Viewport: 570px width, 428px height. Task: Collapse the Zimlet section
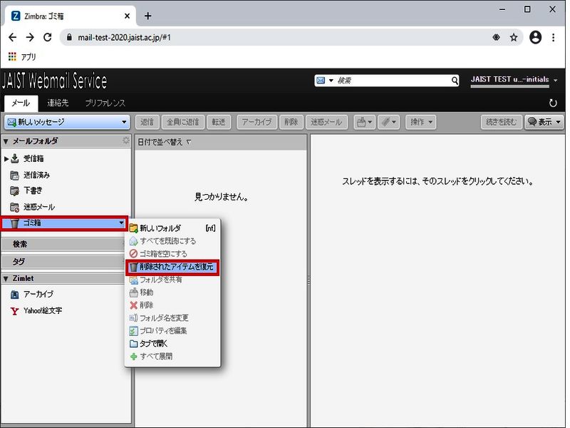pyautogui.click(x=6, y=278)
